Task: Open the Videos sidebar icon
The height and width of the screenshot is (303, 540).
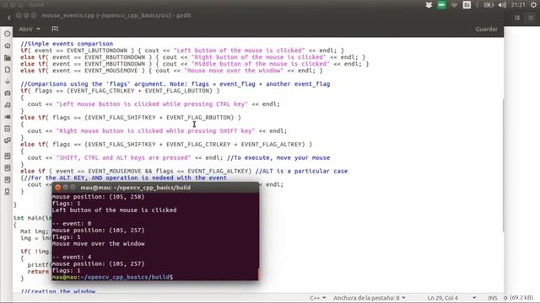Action: (x=8, y=117)
